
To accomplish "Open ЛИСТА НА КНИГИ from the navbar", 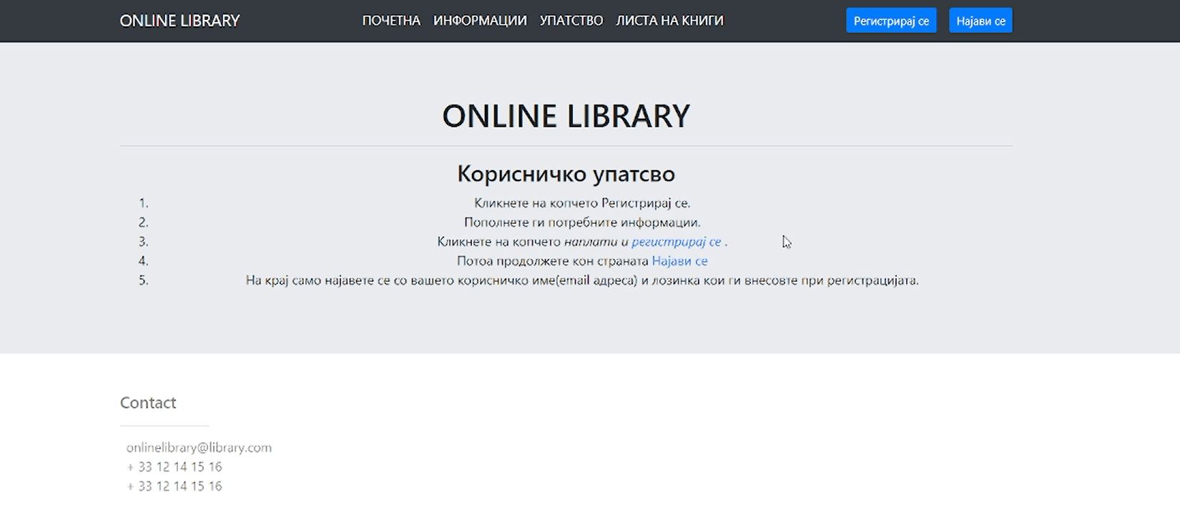I will pos(669,21).
